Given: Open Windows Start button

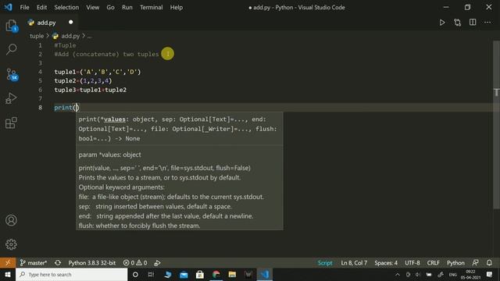Looking at the screenshot, I should (x=8, y=274).
